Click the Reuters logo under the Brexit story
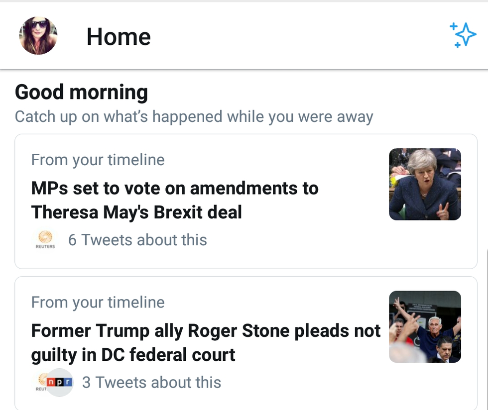 [45, 240]
